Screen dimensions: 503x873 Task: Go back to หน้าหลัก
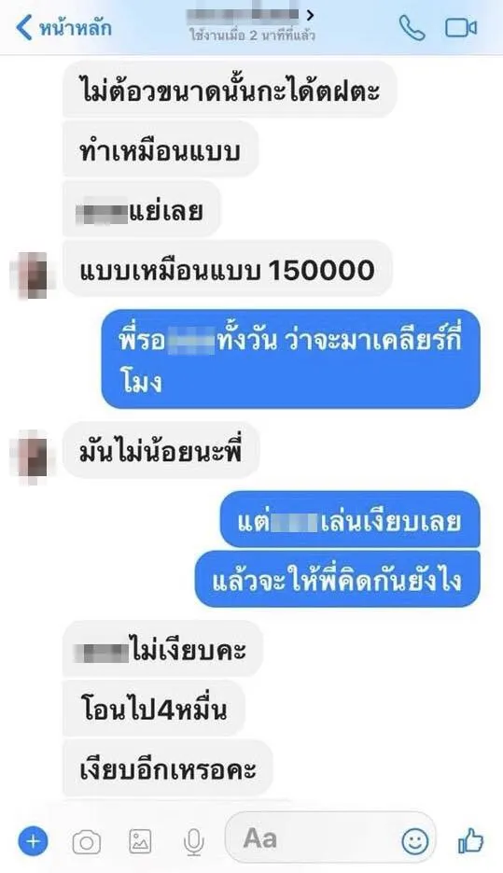63,27
